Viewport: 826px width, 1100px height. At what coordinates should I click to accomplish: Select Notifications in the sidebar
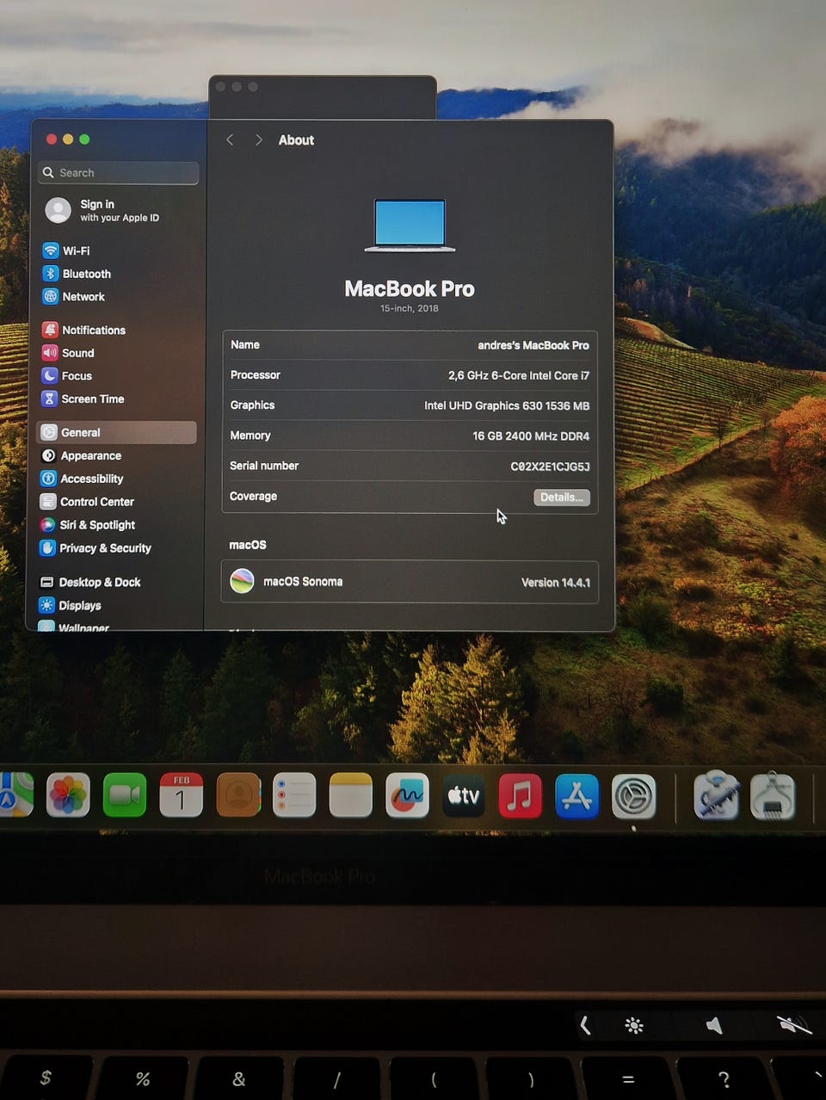pos(83,330)
